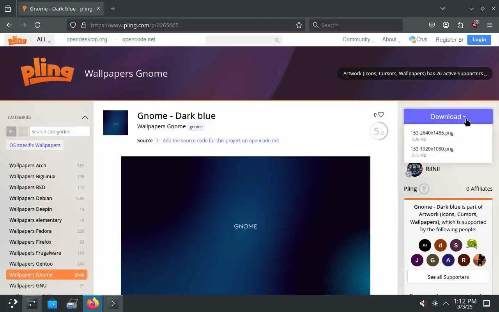Open the Discover software store taskbar icon
The height and width of the screenshot is (312, 499).
[x=52, y=303]
